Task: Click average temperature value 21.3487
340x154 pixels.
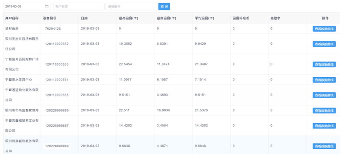Action: (201, 64)
